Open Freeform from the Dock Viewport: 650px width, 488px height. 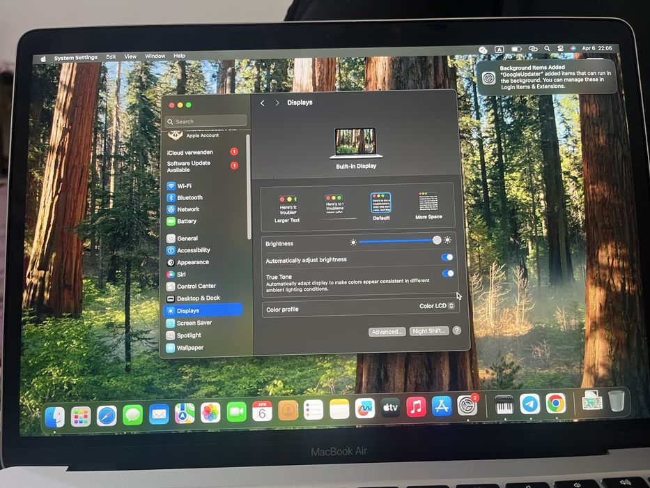coord(365,409)
